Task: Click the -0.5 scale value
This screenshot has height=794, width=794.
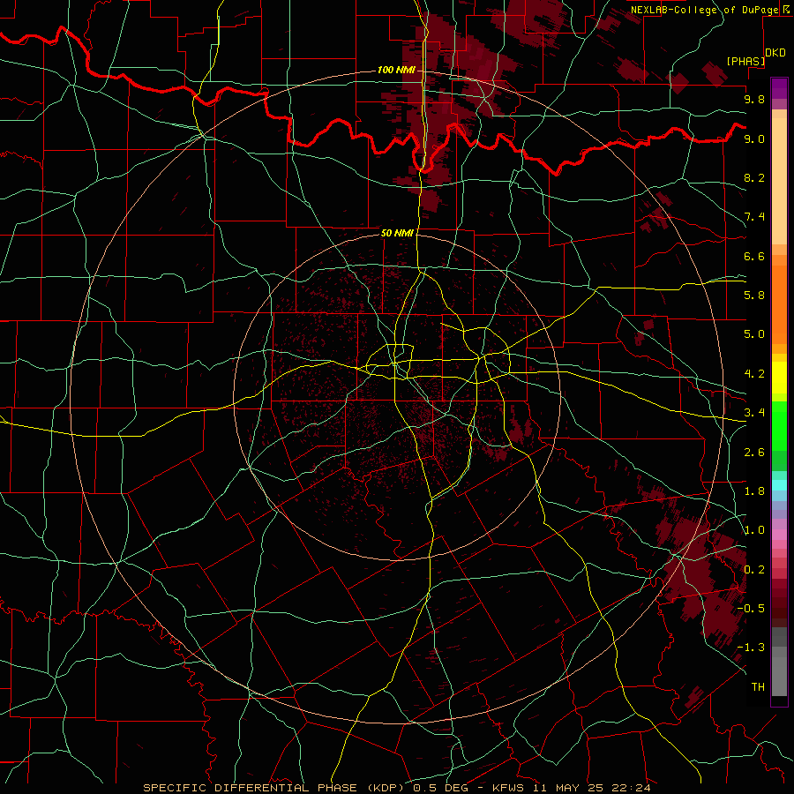Action: tap(751, 609)
